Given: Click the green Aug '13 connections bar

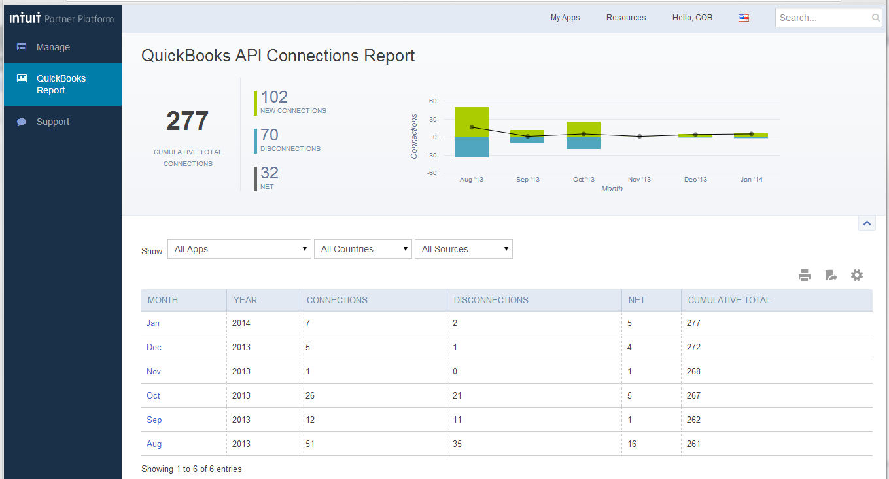Looking at the screenshot, I should click(x=472, y=122).
